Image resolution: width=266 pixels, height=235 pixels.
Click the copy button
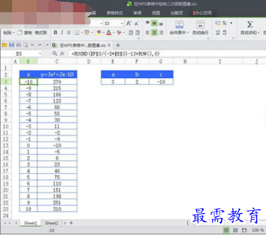tap(25, 32)
